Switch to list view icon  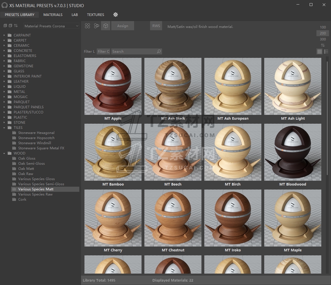[326, 52]
